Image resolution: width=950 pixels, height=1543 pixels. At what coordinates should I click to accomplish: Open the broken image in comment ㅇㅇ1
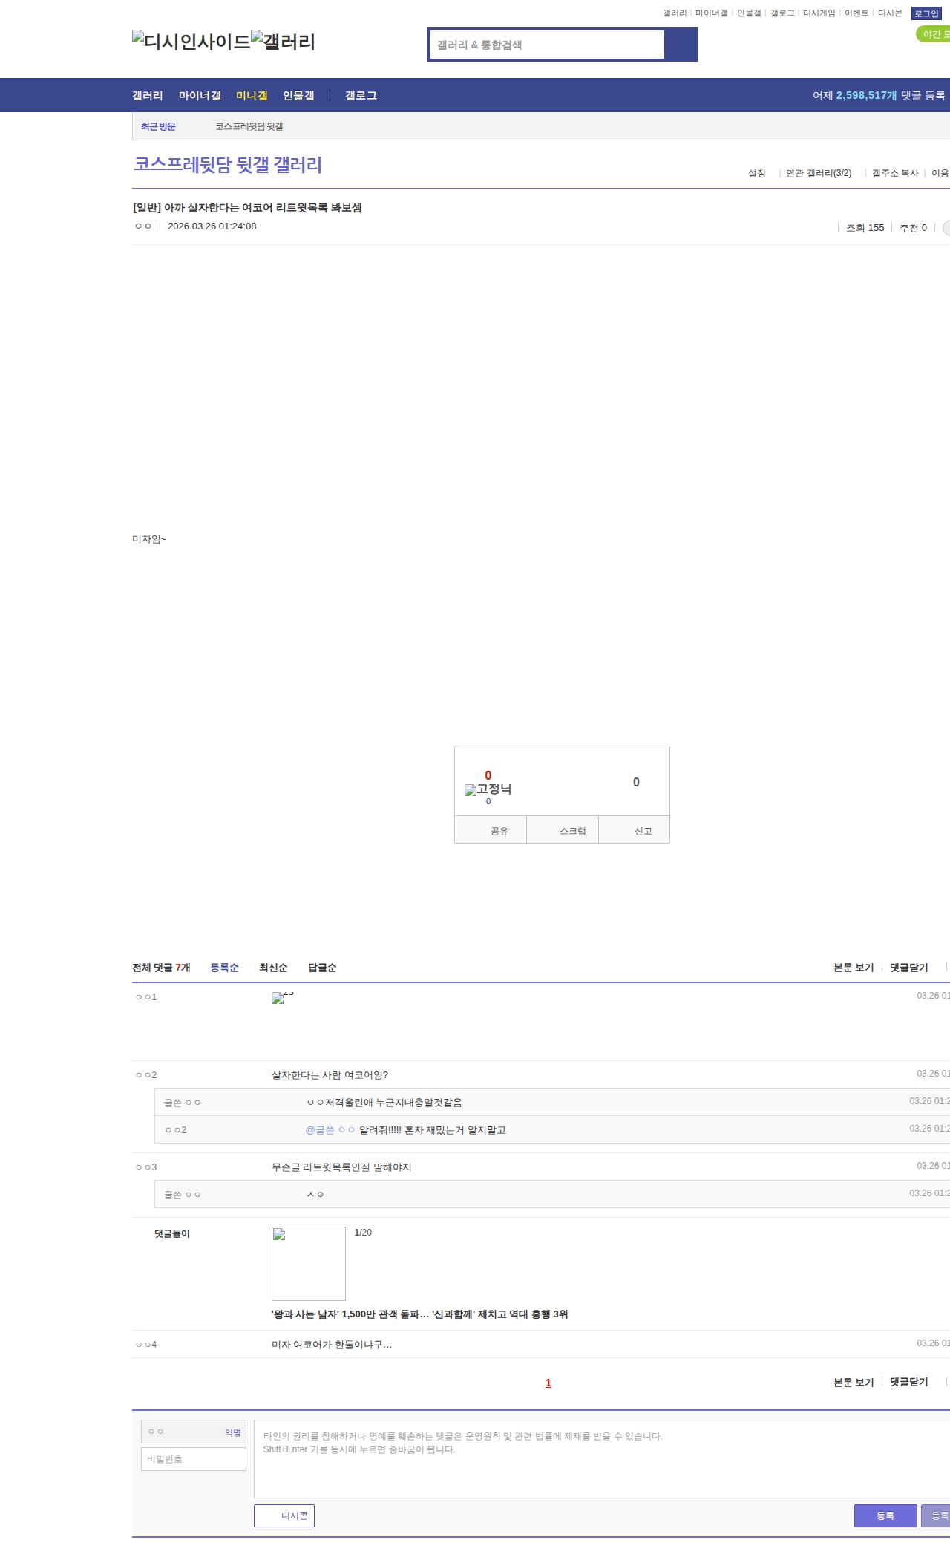pyautogui.click(x=283, y=997)
